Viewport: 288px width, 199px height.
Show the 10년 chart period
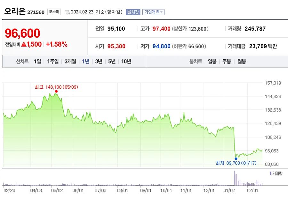[126, 61]
